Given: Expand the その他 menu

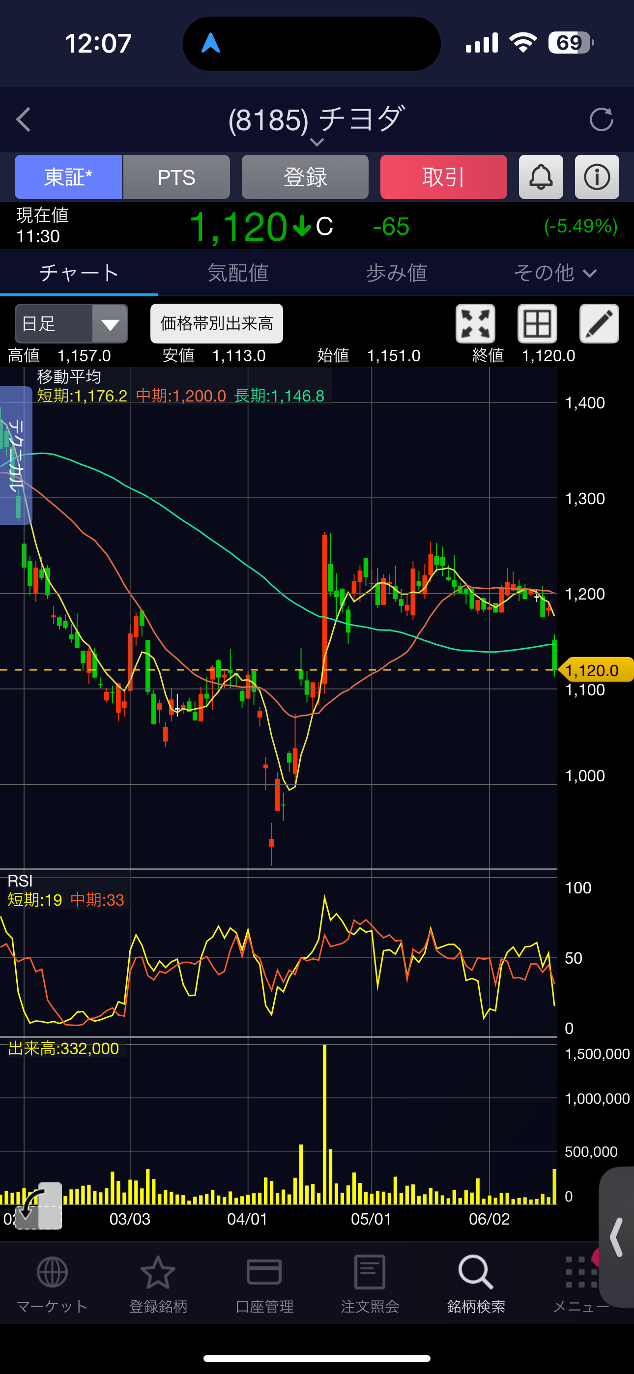Looking at the screenshot, I should pyautogui.click(x=555, y=273).
